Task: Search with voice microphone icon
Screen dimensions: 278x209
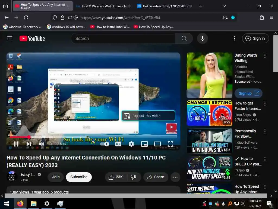Action: [x=202, y=38]
